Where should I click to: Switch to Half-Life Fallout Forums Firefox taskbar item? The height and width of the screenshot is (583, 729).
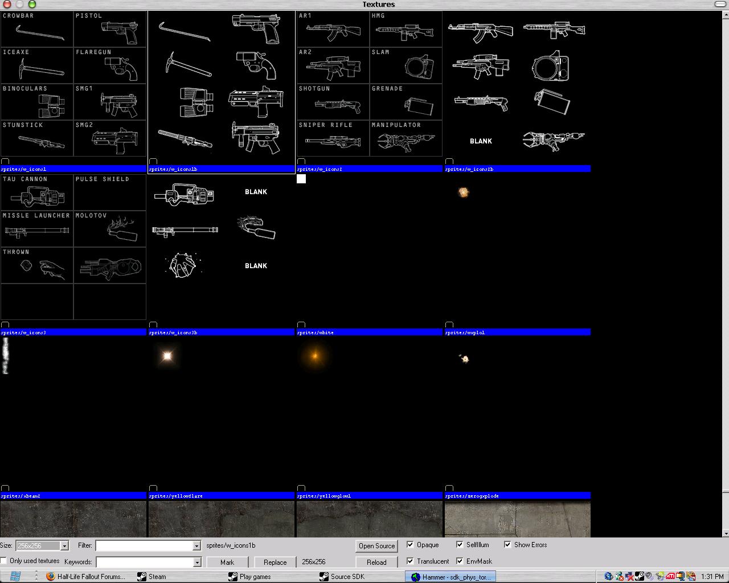coord(86,577)
